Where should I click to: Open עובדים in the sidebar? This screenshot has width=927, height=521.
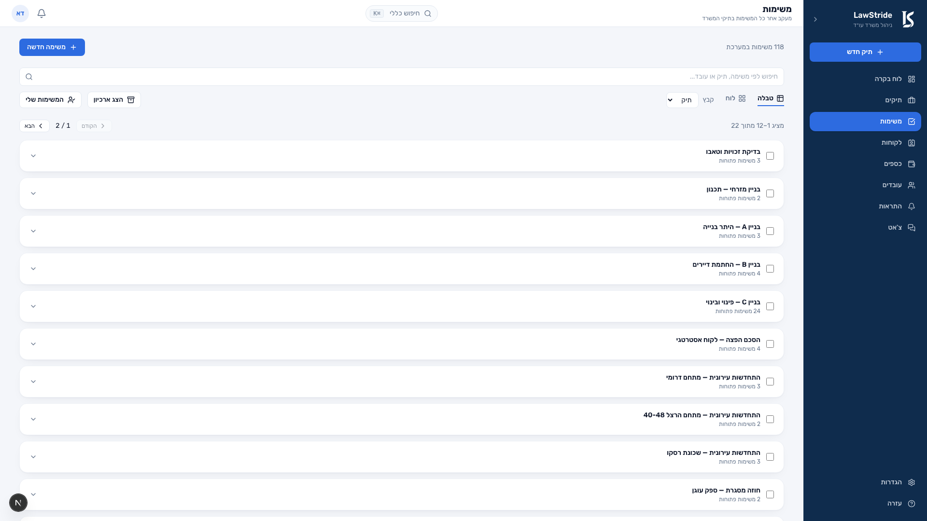tap(865, 185)
